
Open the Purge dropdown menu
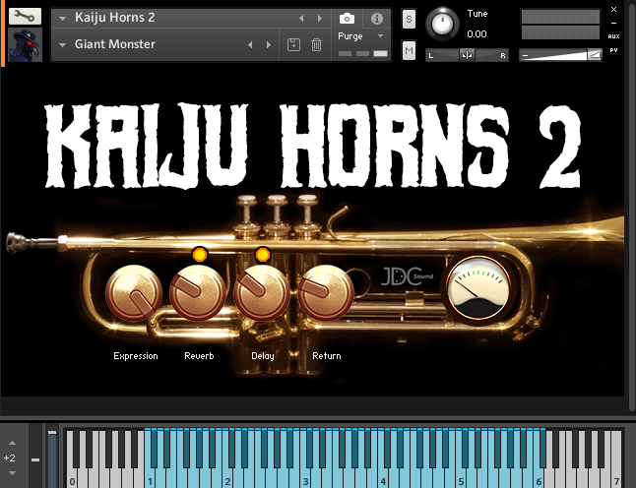360,36
